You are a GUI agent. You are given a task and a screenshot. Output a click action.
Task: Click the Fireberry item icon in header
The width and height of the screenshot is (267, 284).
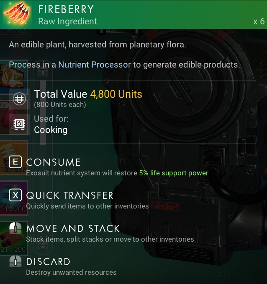(17, 13)
